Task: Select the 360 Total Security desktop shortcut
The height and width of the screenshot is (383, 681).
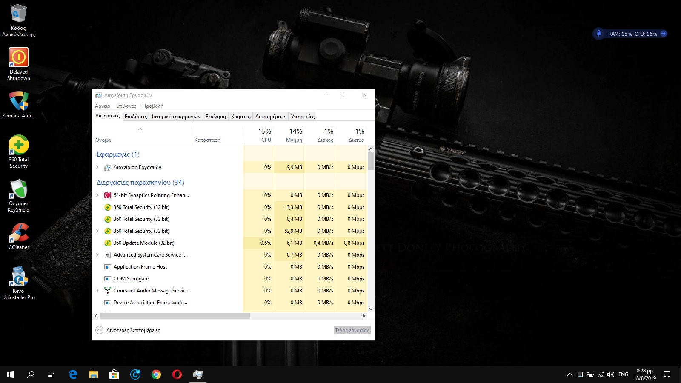Action: click(18, 152)
